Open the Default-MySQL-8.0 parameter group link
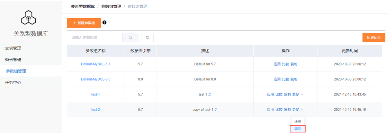 [x=95, y=79]
